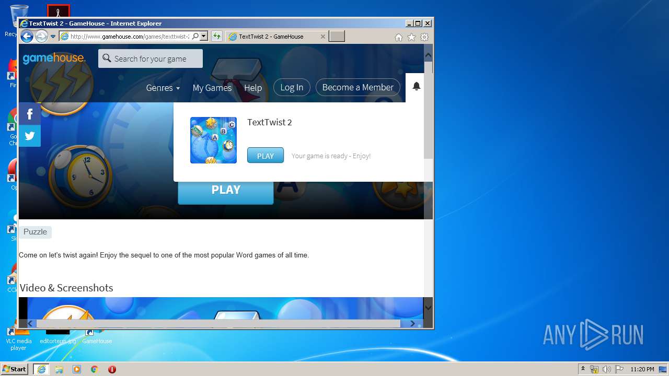Open the Windows Start button
This screenshot has height=376, width=669.
(x=14, y=369)
